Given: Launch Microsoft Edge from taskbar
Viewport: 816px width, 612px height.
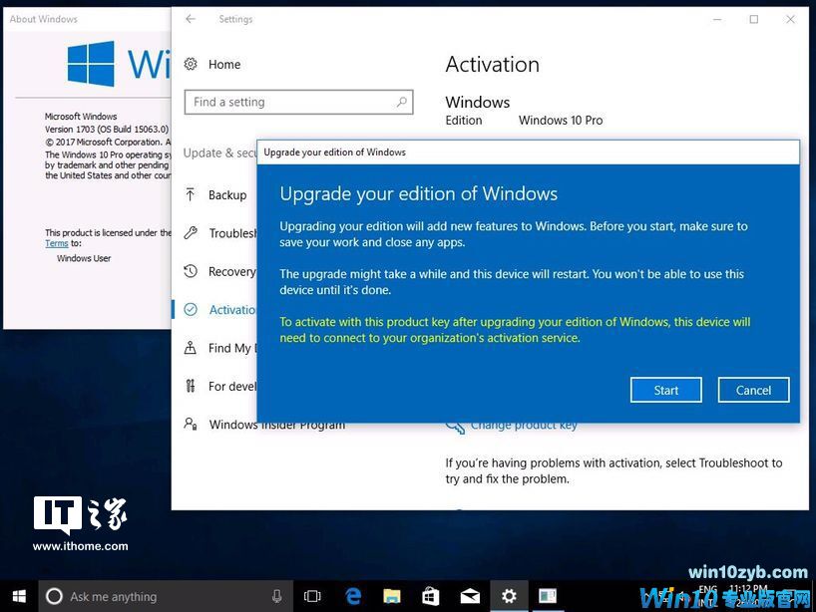Looking at the screenshot, I should [353, 596].
